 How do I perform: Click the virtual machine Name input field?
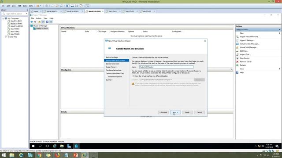[x=167, y=67]
